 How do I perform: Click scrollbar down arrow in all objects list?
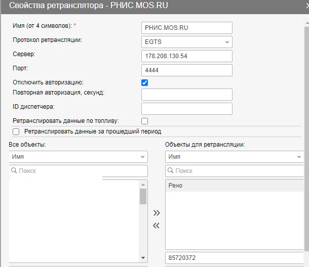pos(143,257)
